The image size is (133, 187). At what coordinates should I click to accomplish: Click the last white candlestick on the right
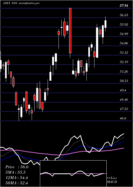click(105, 24)
